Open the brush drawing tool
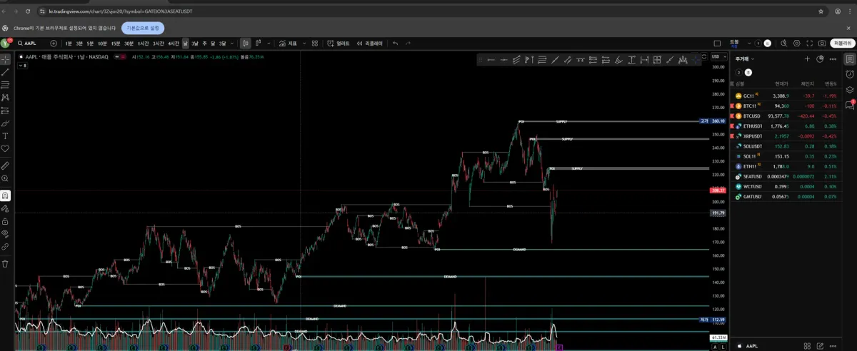The width and height of the screenshot is (857, 351). click(x=5, y=123)
